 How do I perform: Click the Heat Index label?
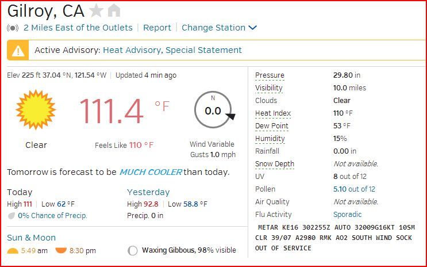pos(273,113)
